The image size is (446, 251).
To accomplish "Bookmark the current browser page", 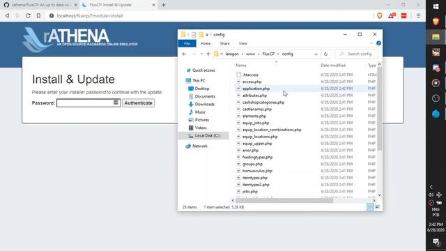I will [x=38, y=15].
